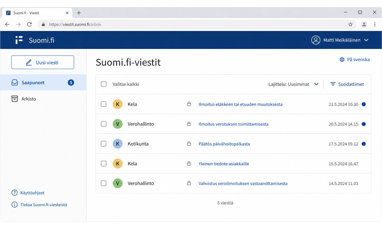Click the question mark icon for Käyttöohjeet
Image resolution: width=382 pixels, height=229 pixels.
tap(14, 193)
